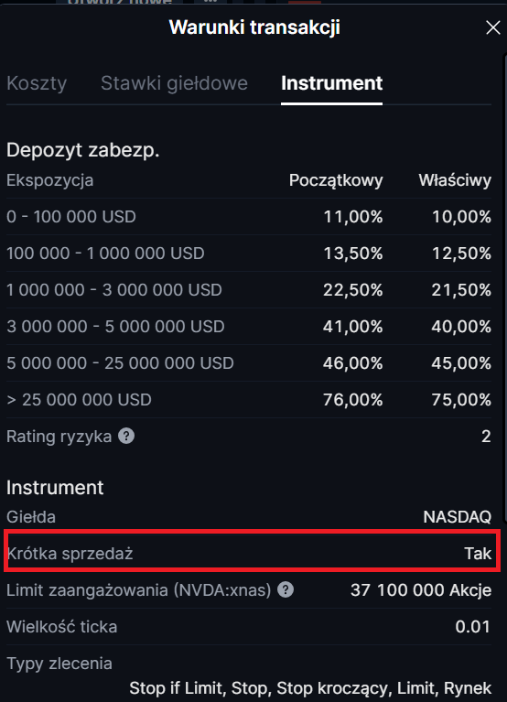Select the 3 000 000 - 5 000 000 USD row
This screenshot has height=702, width=507.
click(x=249, y=327)
